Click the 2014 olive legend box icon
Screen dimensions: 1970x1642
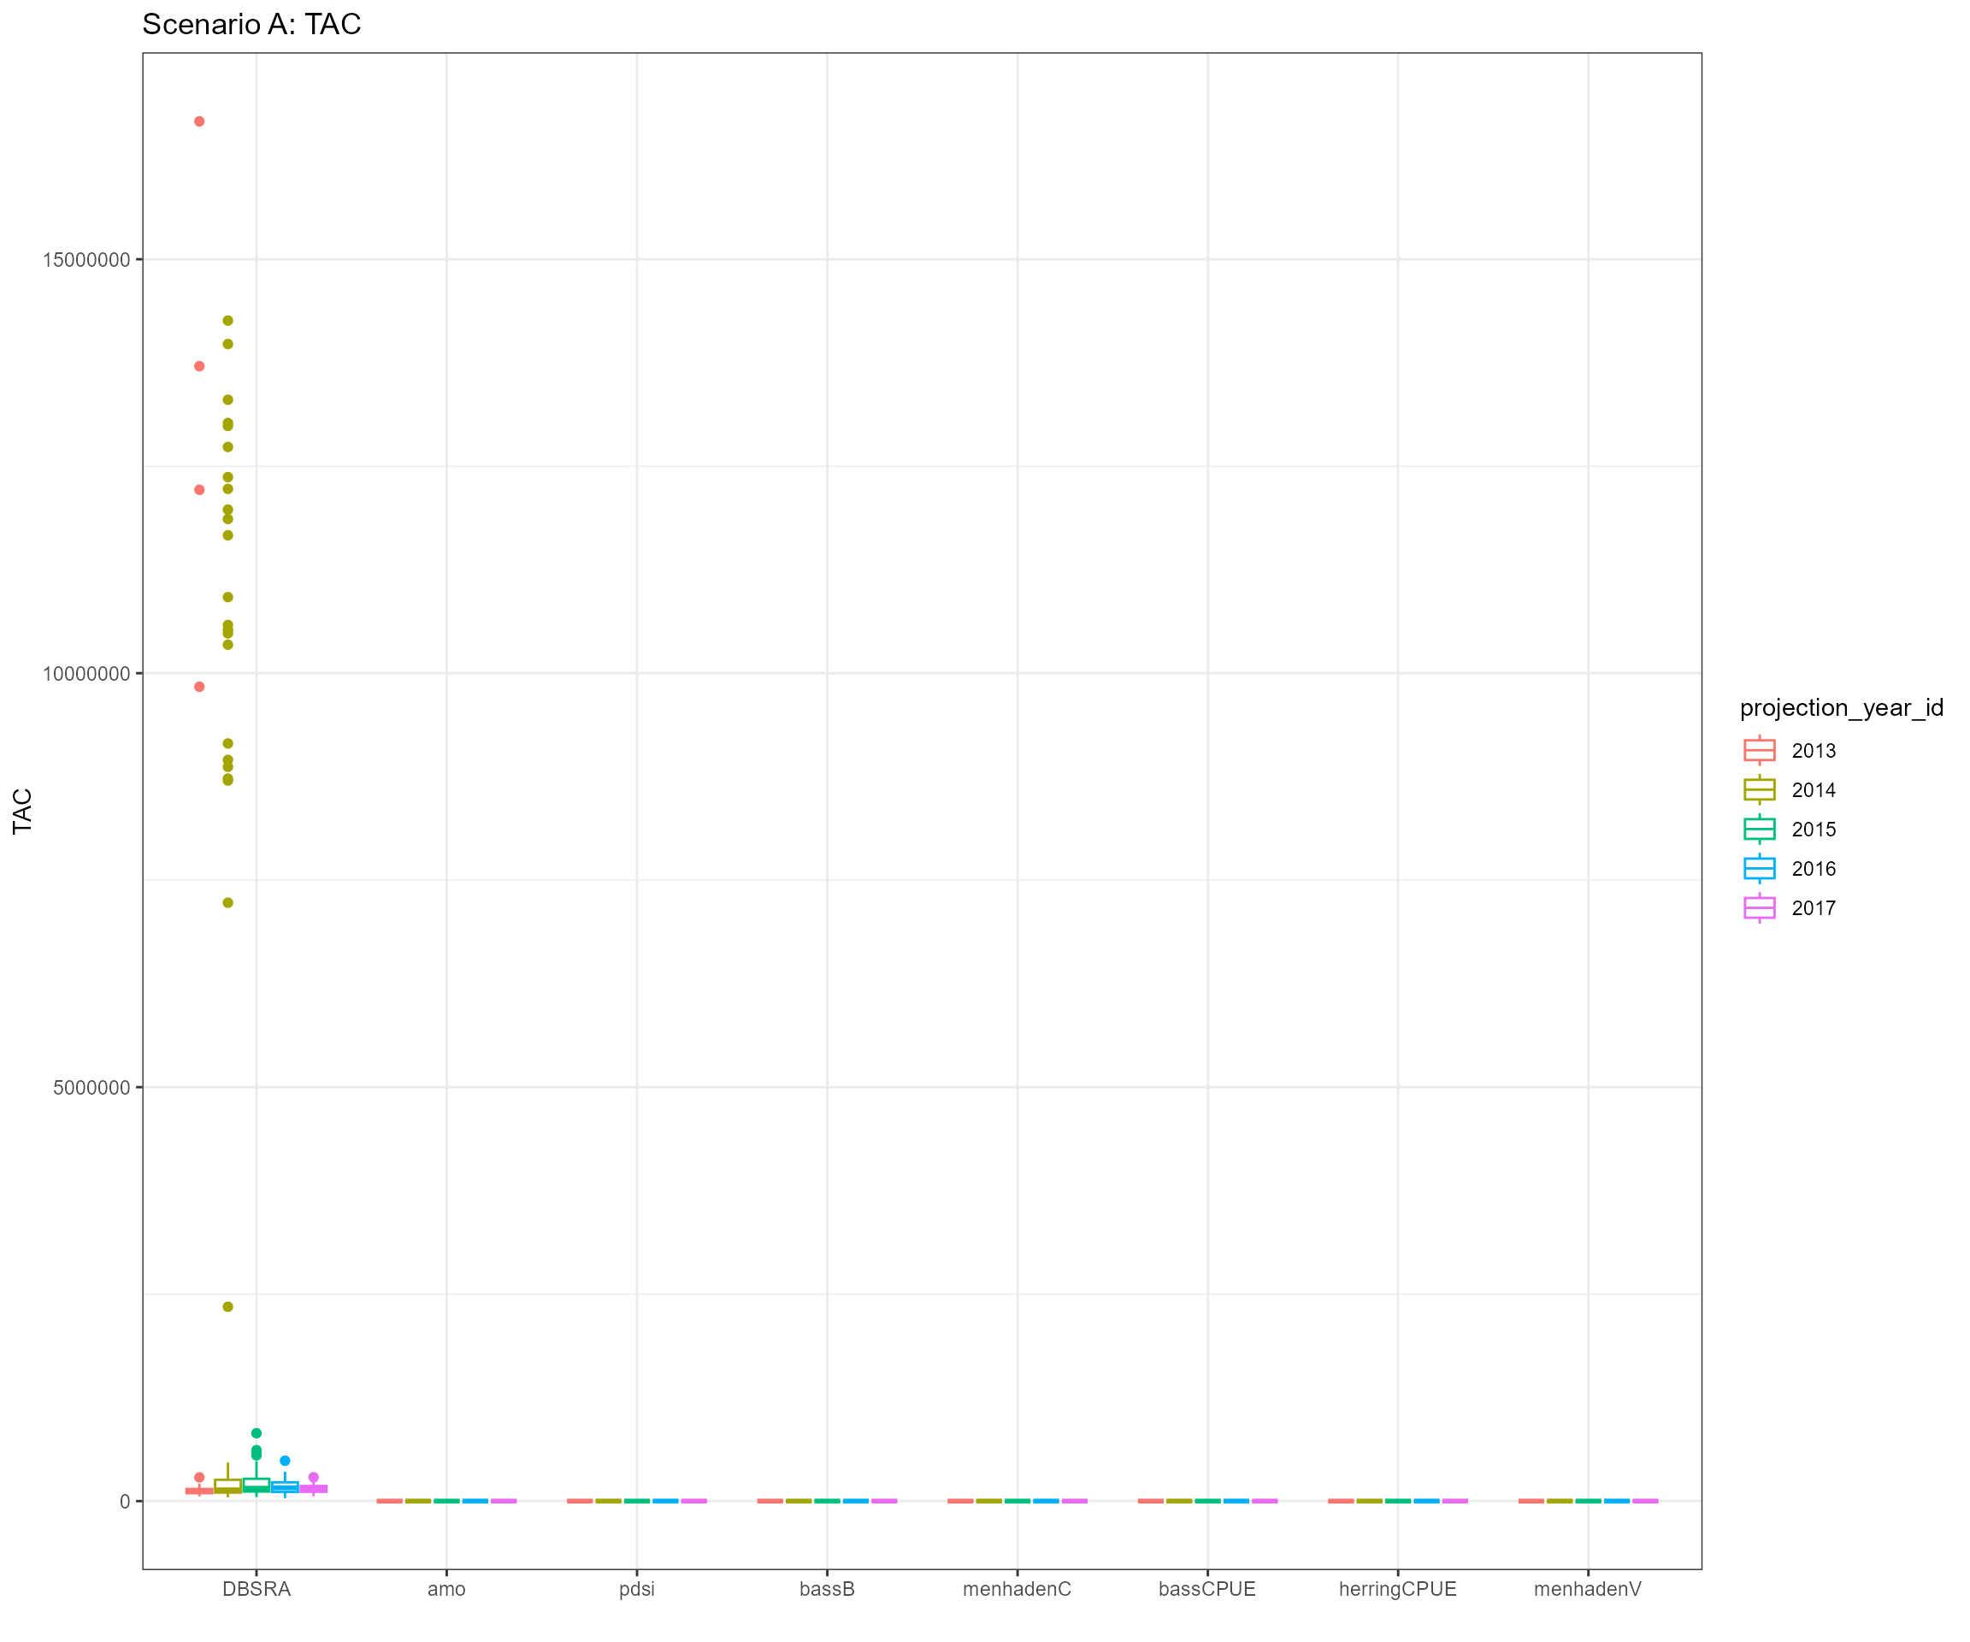click(x=1760, y=790)
